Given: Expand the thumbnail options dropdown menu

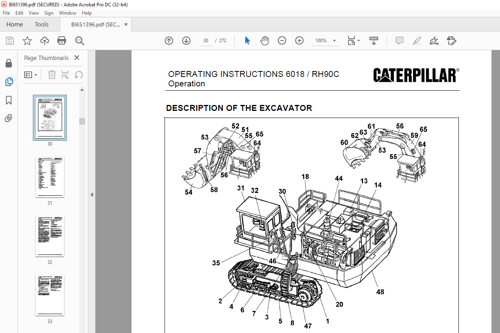Looking at the screenshot, I should coord(31,75).
